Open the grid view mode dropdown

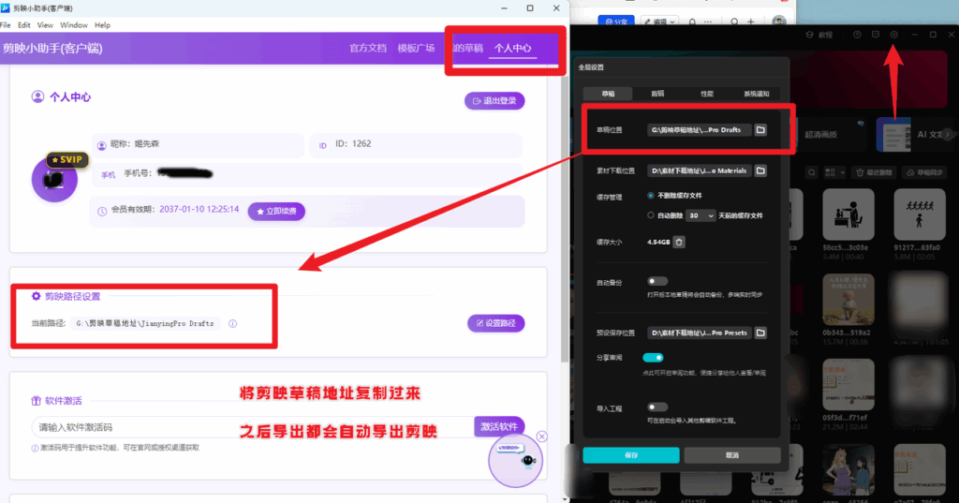841,173
